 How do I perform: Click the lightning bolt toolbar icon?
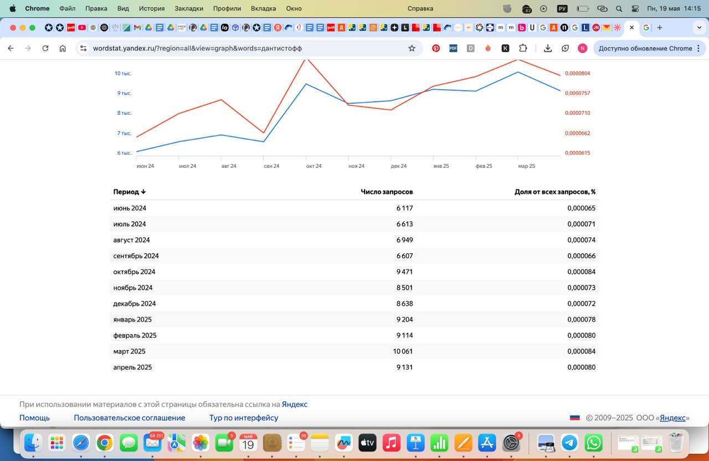tap(565, 48)
